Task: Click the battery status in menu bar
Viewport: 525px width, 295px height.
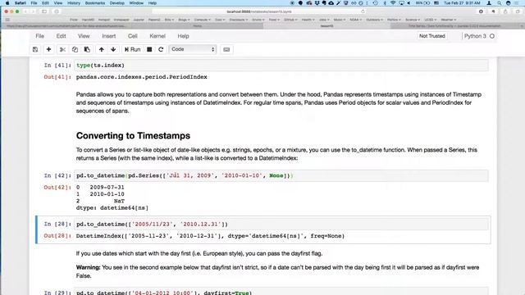Action: point(424,2)
